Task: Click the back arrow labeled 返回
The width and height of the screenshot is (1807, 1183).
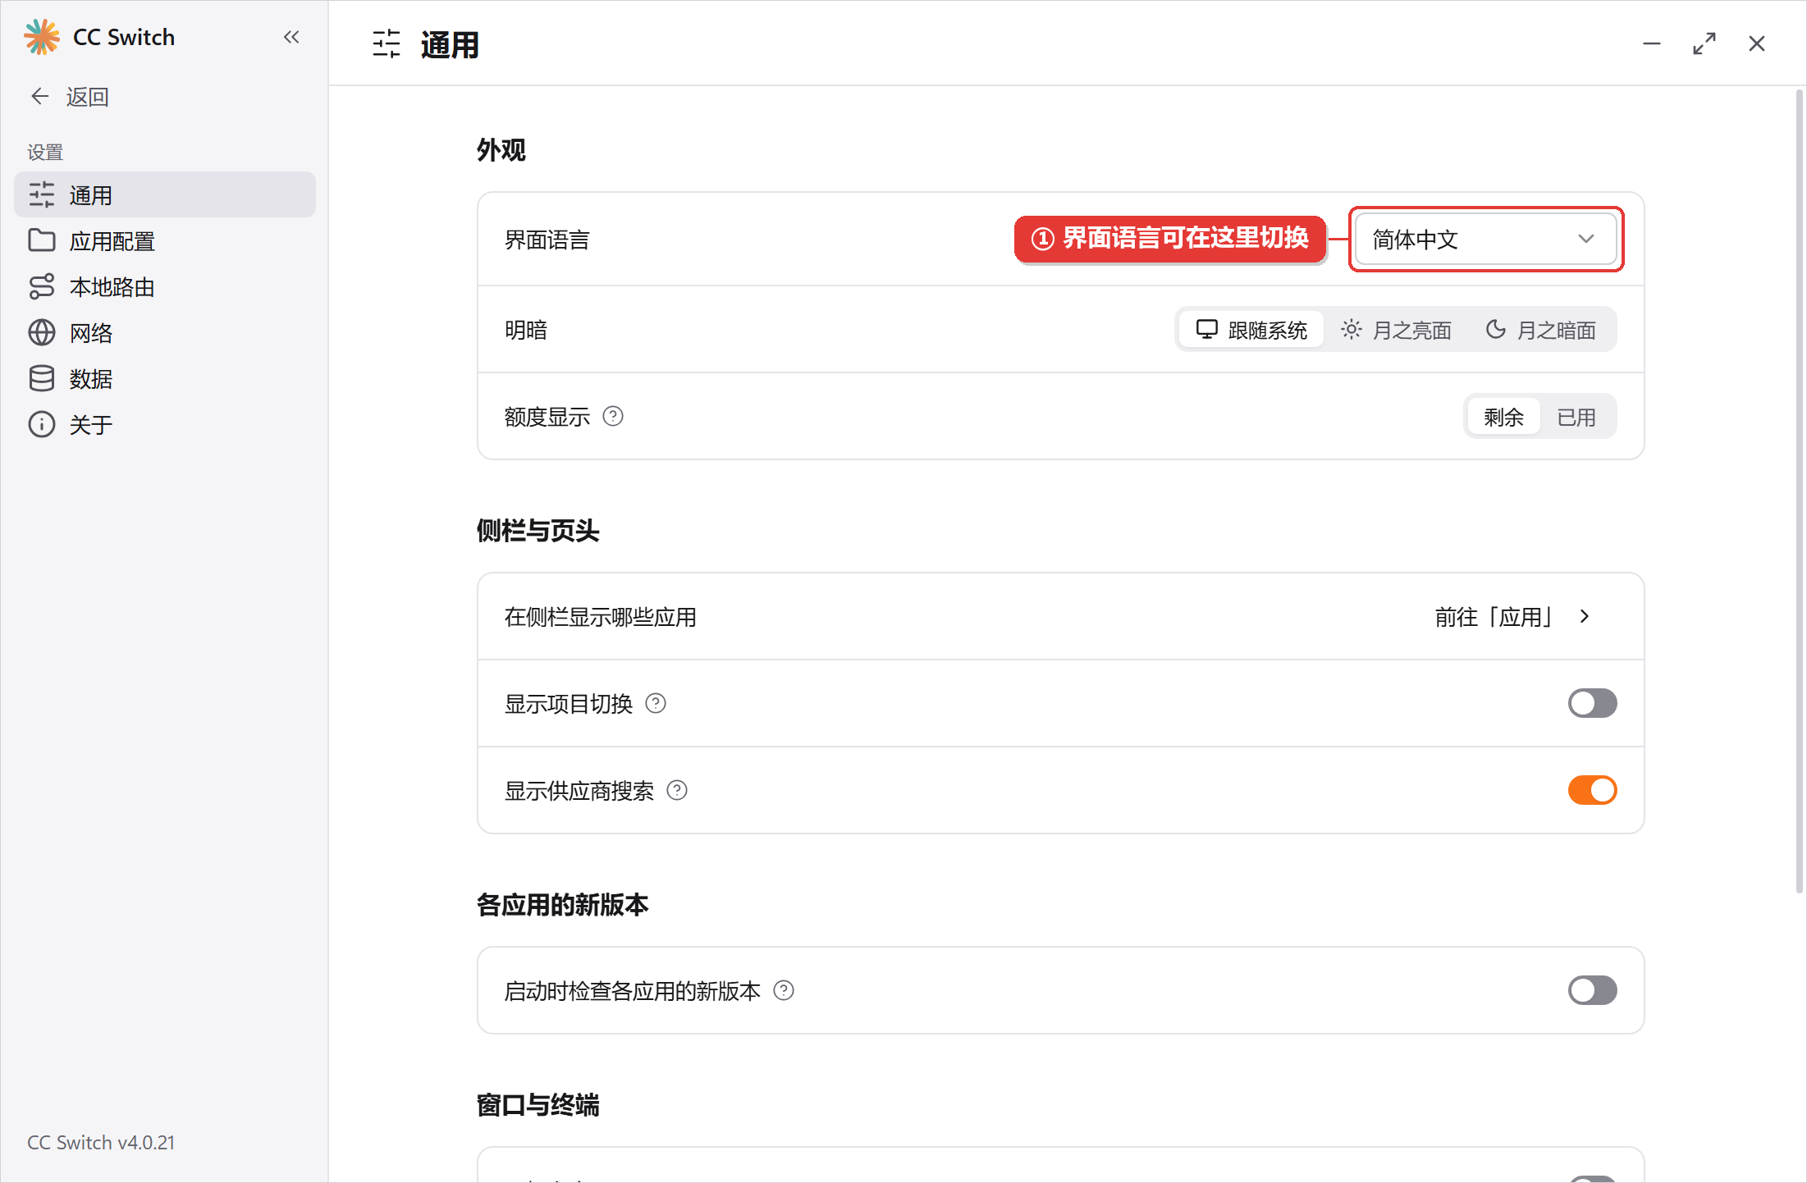Action: coord(40,96)
